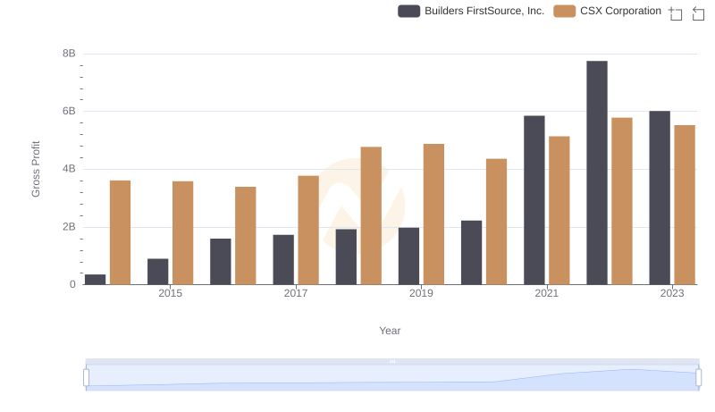Image resolution: width=715 pixels, height=412 pixels.
Task: Click the CSX Corporation bar for 2020
Action: (496, 222)
